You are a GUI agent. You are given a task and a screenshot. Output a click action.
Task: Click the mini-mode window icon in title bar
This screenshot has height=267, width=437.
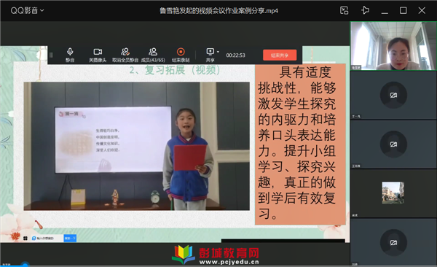click(x=345, y=11)
